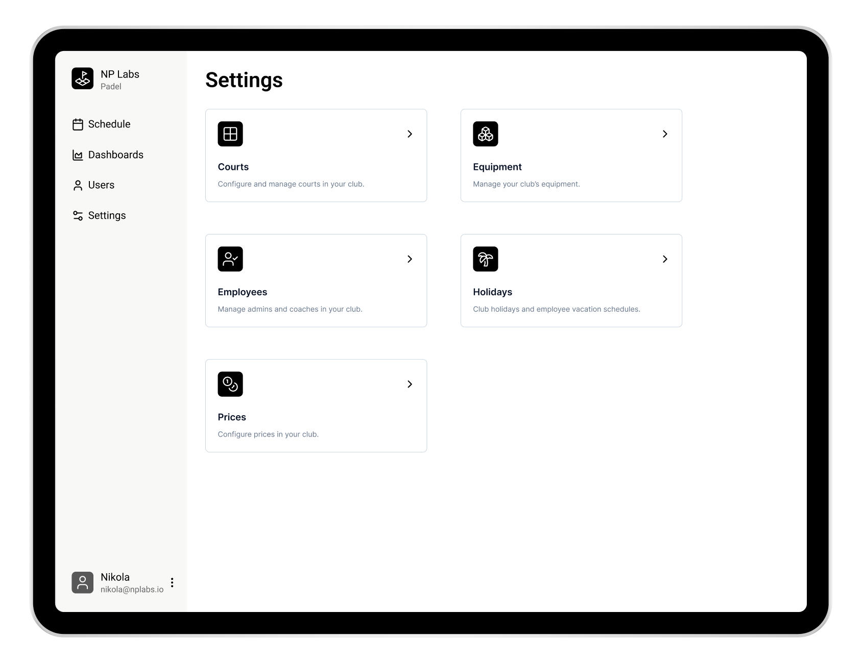Click the Equipment boxes icon
The width and height of the screenshot is (863, 663).
[485, 134]
